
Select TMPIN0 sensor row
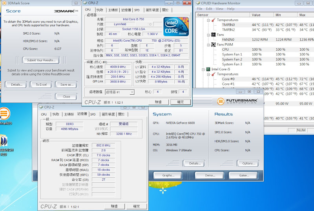point(255,25)
